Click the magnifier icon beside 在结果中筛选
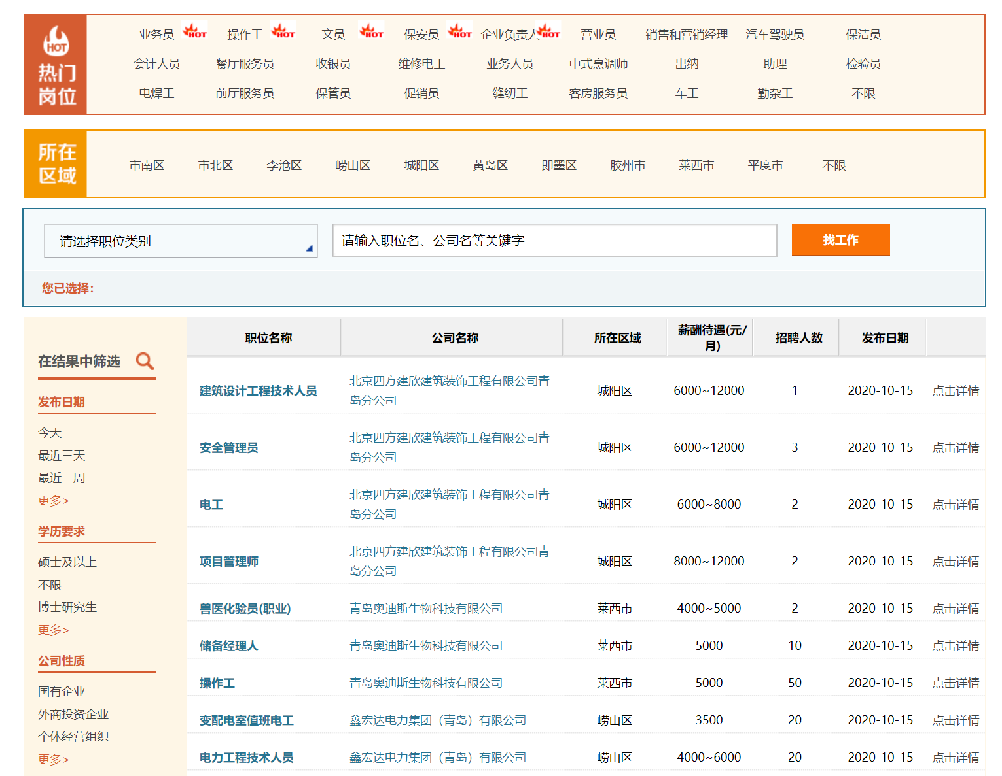The width and height of the screenshot is (1002, 776). [145, 361]
